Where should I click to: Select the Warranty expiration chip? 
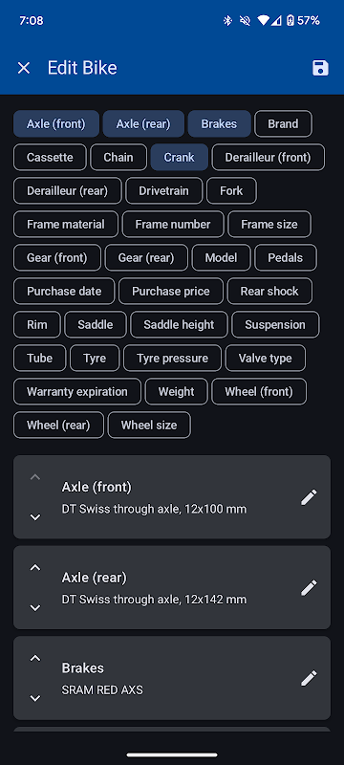[x=77, y=392]
